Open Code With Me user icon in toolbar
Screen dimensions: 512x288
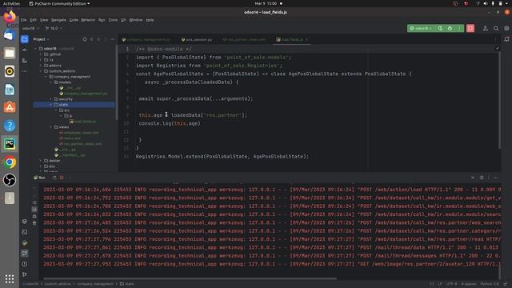[486, 29]
